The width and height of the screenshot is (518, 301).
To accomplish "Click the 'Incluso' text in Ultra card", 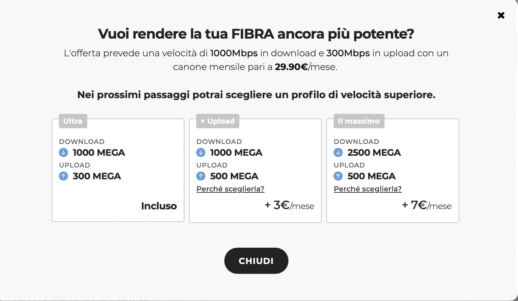I will tap(159, 206).
